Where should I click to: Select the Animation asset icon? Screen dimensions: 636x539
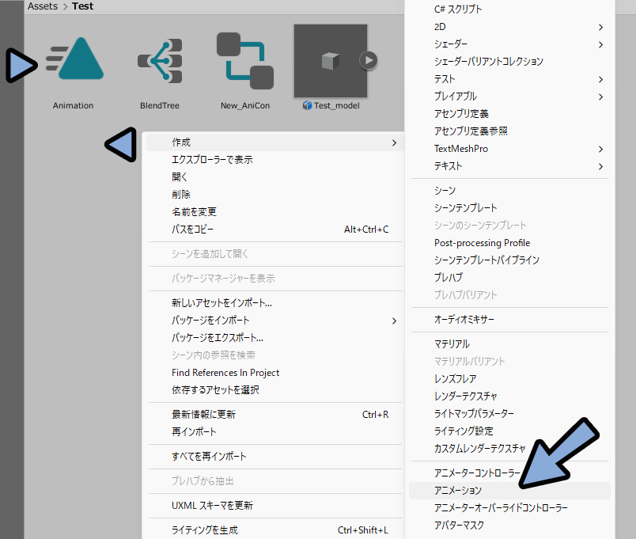(x=75, y=59)
